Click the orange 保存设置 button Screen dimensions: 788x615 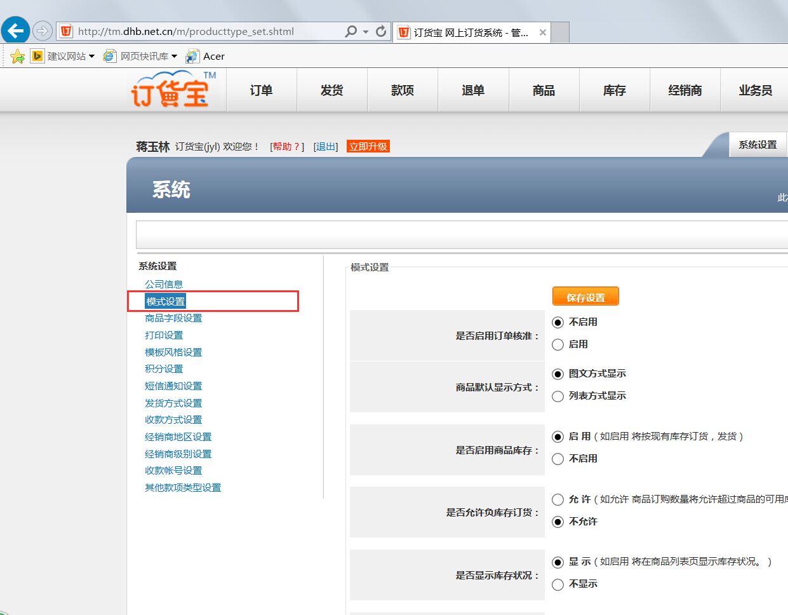coord(585,297)
